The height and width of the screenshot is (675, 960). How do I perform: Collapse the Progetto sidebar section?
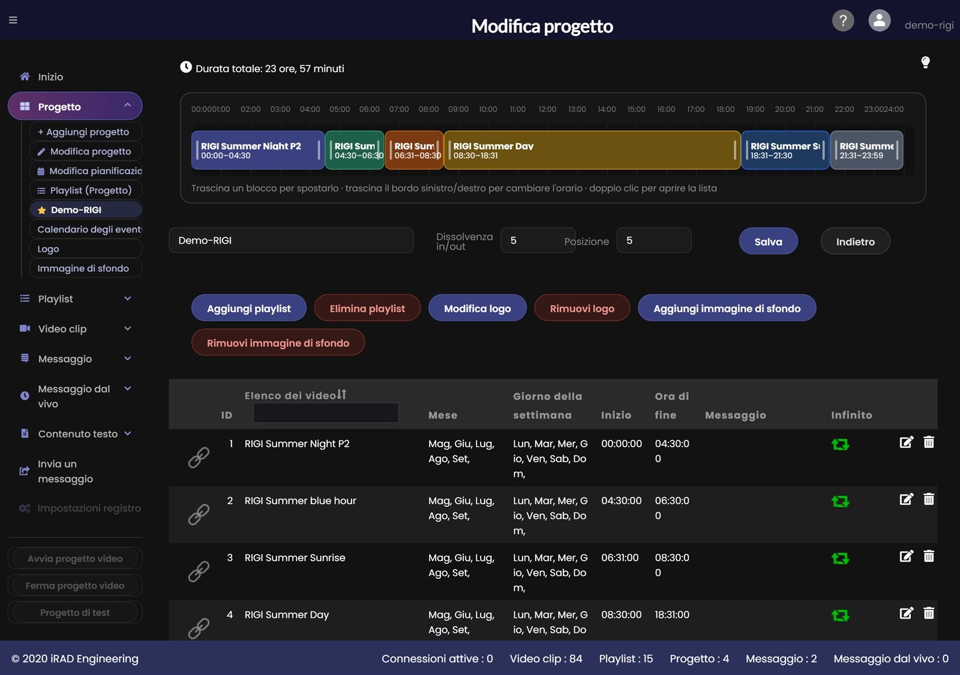tap(75, 106)
